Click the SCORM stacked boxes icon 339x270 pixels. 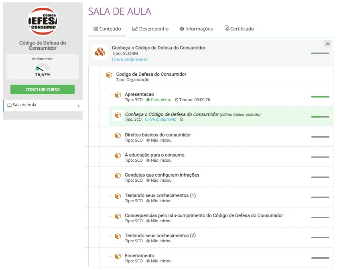point(100,52)
